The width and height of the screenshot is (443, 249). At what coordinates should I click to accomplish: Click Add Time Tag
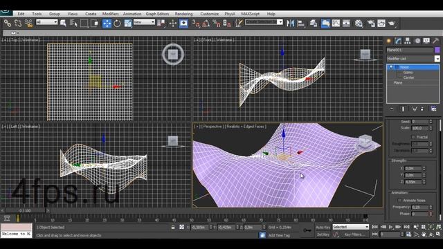coord(279,235)
